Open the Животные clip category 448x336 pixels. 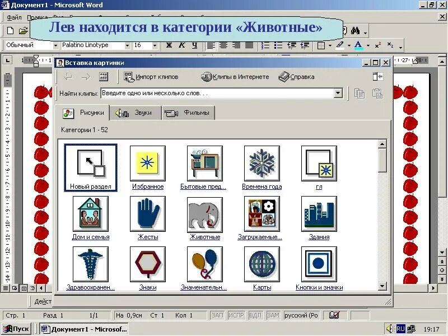205,214
